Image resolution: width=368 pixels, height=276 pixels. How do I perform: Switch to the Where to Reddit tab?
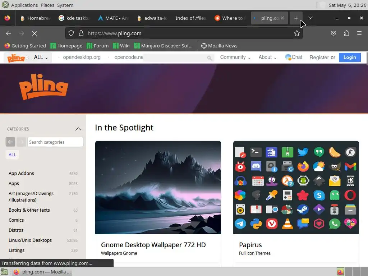tap(230, 18)
